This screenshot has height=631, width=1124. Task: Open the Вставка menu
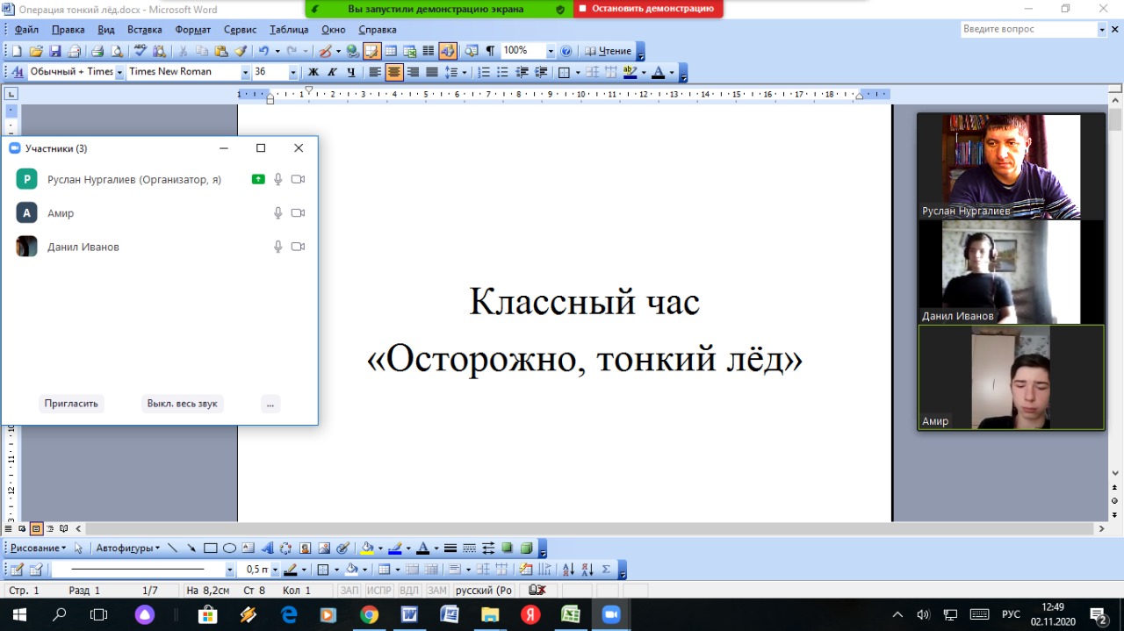(x=145, y=30)
